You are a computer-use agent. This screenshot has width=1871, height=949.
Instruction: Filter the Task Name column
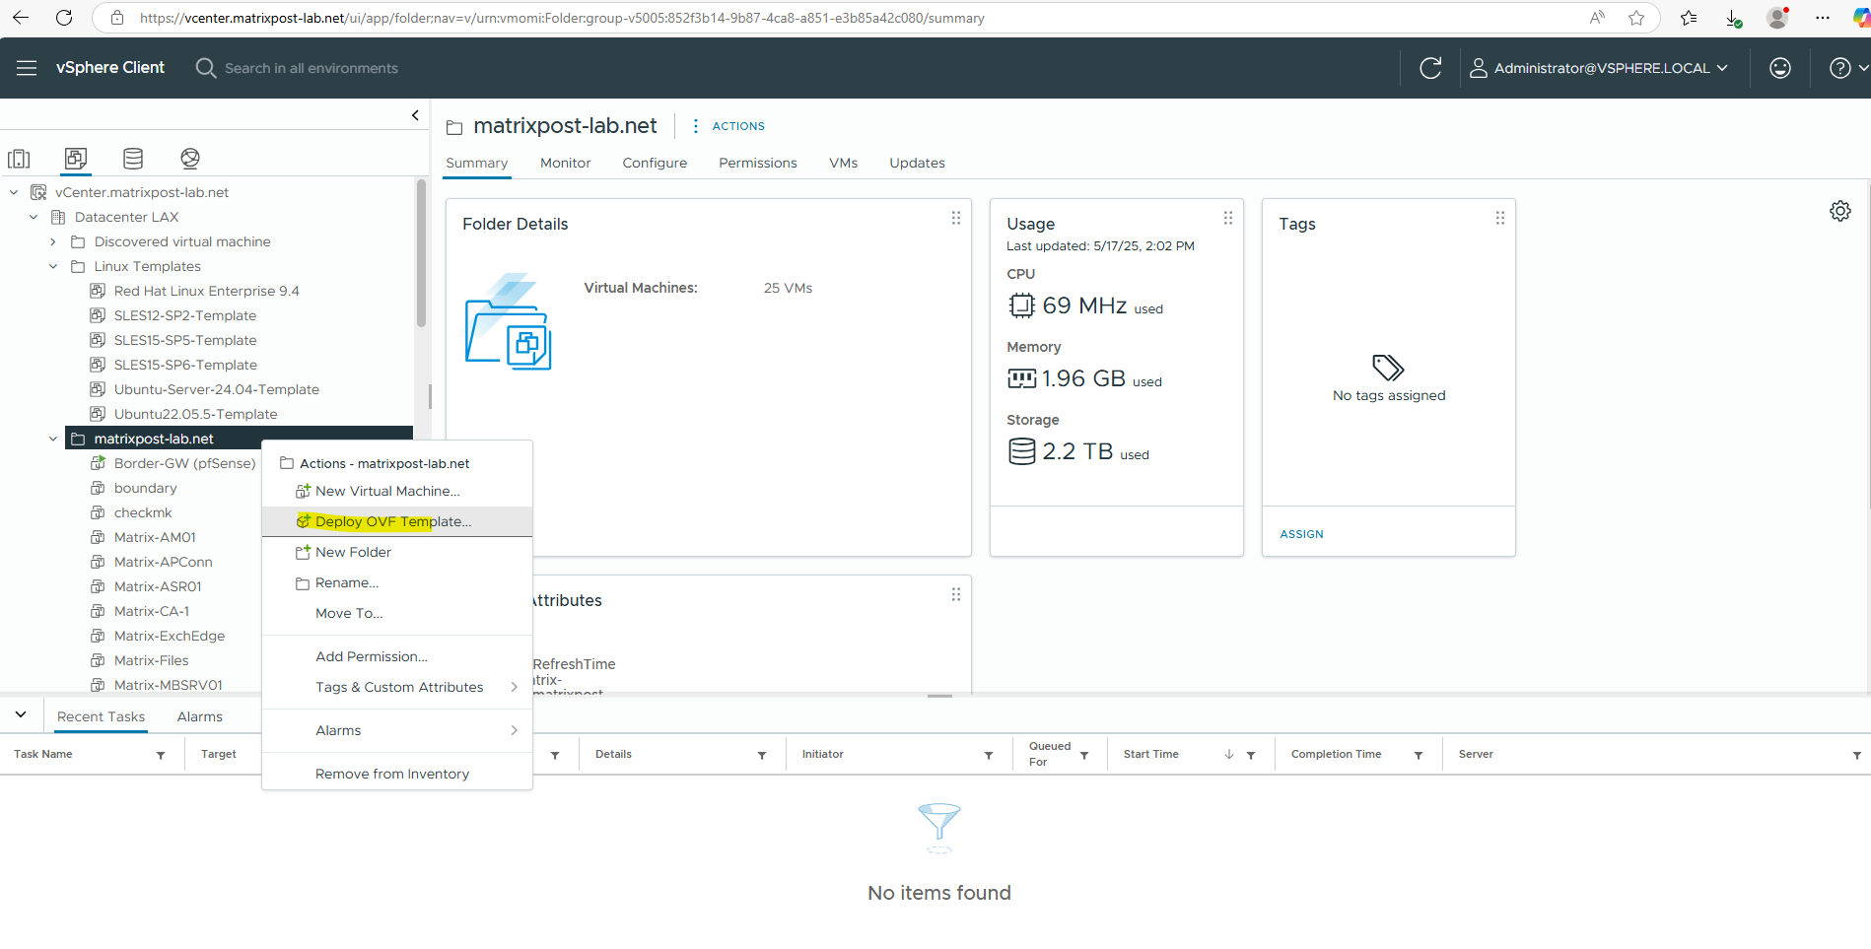(x=161, y=755)
